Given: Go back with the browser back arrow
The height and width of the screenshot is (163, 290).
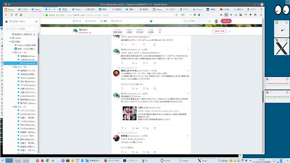Looking at the screenshot, I should pos(6,15).
